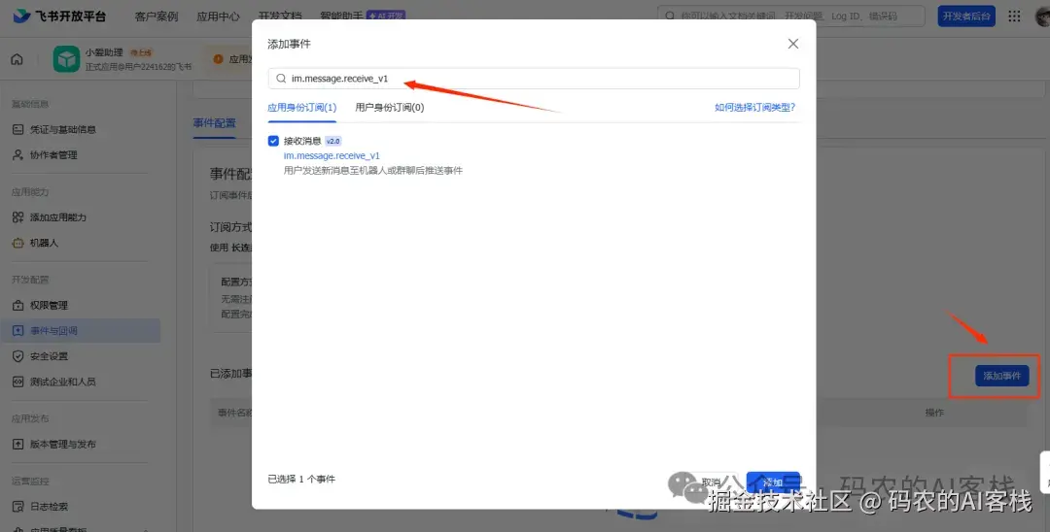
Task: Click the top documentation search box
Action: (x=790, y=17)
